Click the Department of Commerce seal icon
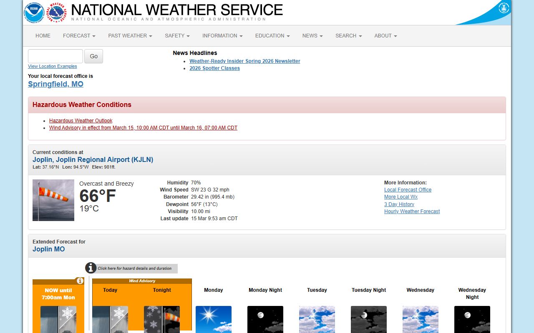Screen dimensions: 534x333 click(504, 7)
